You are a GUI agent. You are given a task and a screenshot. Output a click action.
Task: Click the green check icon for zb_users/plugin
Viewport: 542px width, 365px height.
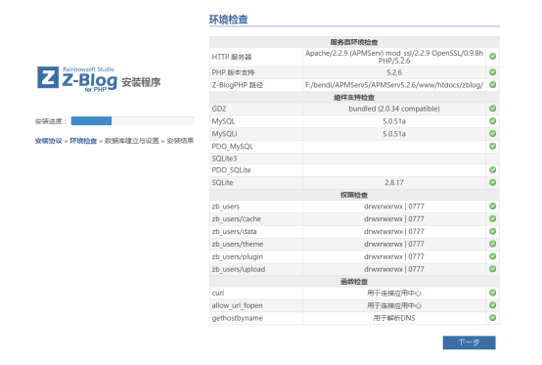(x=492, y=256)
